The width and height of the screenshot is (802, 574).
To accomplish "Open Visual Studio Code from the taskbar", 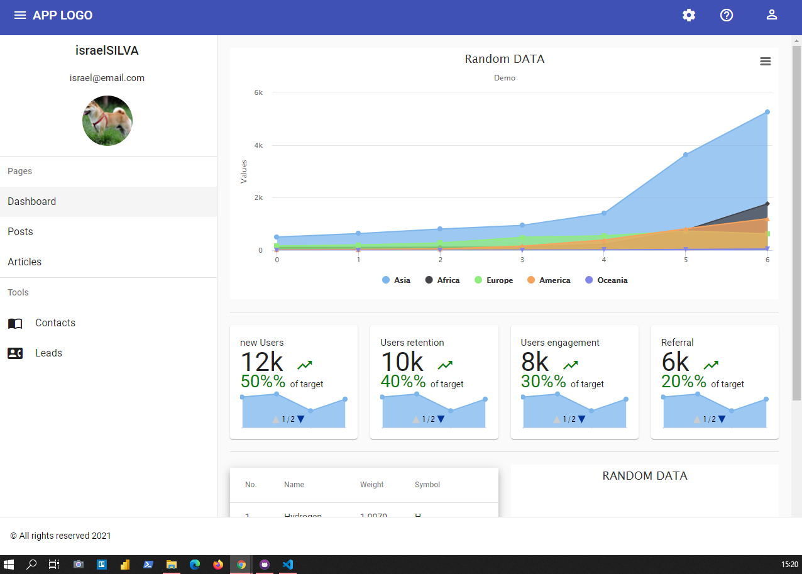I will pyautogui.click(x=288, y=565).
